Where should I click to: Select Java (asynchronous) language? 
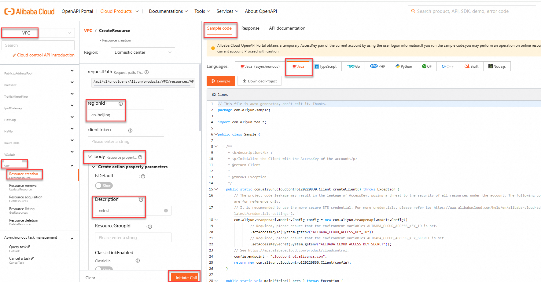pyautogui.click(x=260, y=66)
